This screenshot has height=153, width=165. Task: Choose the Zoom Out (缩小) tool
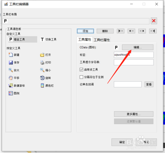46,70
